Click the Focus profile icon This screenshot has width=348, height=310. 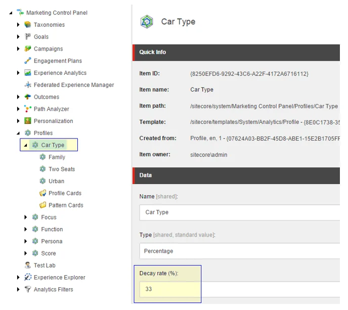point(35,217)
